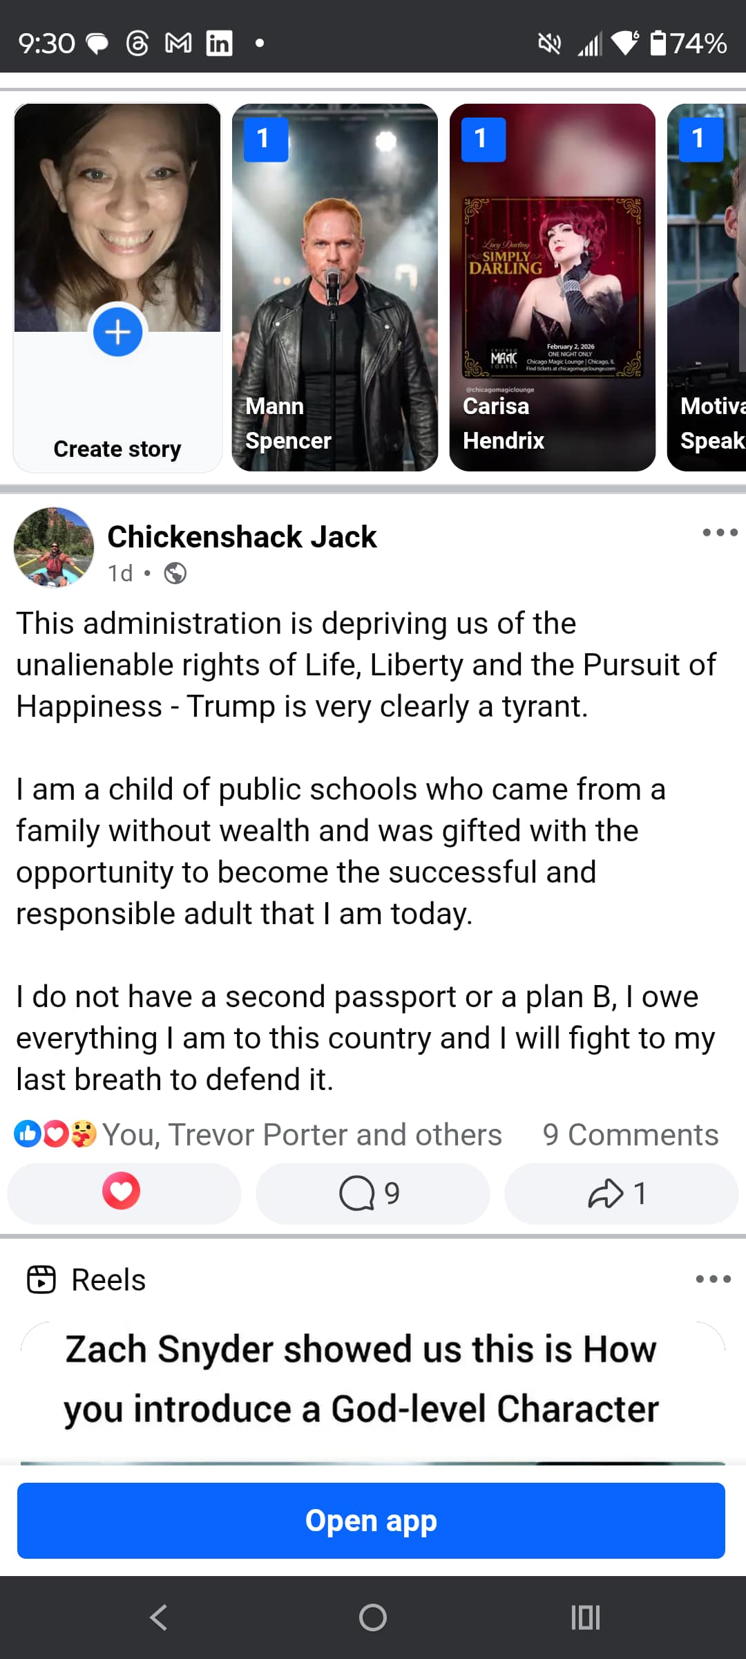746x1659 pixels.
Task: Open the Android recent apps button
Action: click(x=586, y=1618)
